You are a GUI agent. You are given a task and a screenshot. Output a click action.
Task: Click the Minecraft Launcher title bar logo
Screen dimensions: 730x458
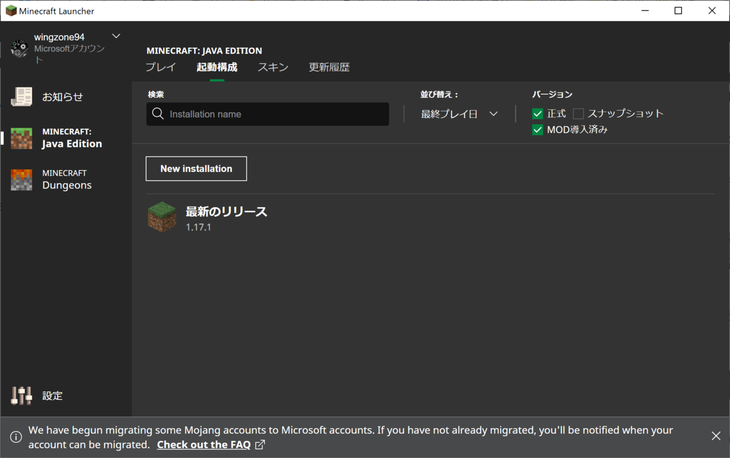pos(12,10)
